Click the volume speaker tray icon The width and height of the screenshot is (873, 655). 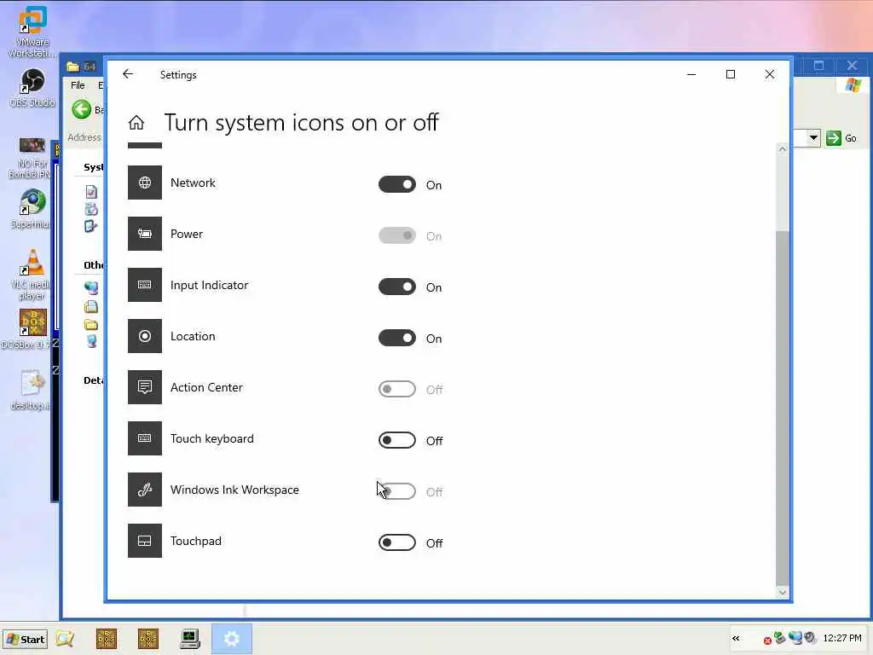(x=810, y=638)
